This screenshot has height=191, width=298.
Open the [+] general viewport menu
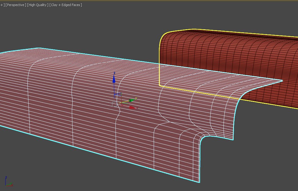(x=2, y=5)
